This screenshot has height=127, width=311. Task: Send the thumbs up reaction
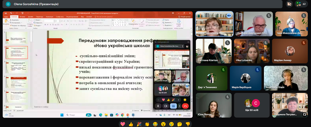131,124
